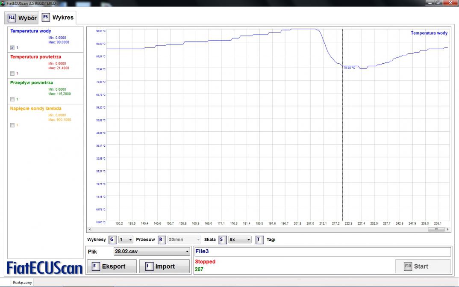
Task: Click the F11 key icon on Wybór tab
Action: [12, 18]
